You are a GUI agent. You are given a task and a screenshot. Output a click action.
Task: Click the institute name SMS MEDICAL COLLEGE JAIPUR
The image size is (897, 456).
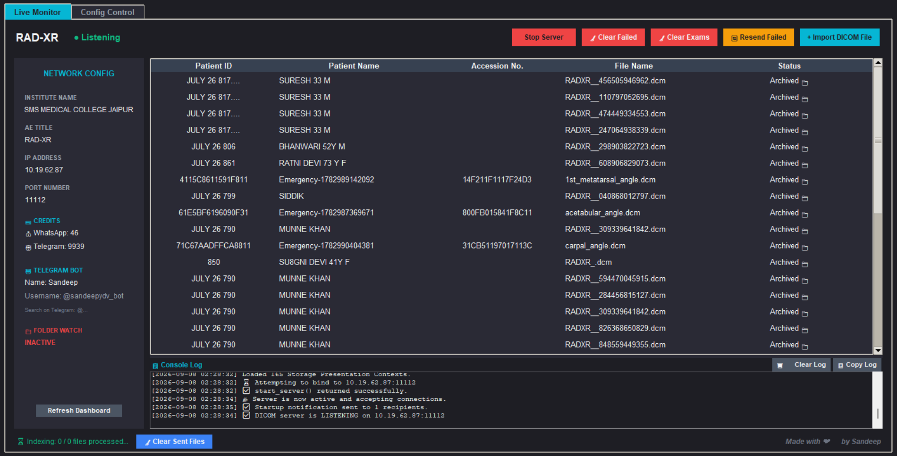79,109
